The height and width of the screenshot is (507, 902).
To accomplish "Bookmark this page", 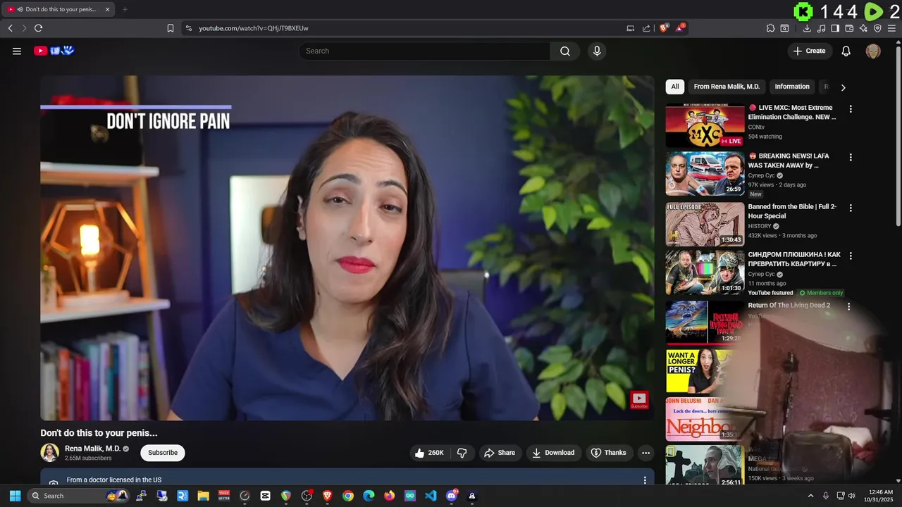I will coord(171,28).
